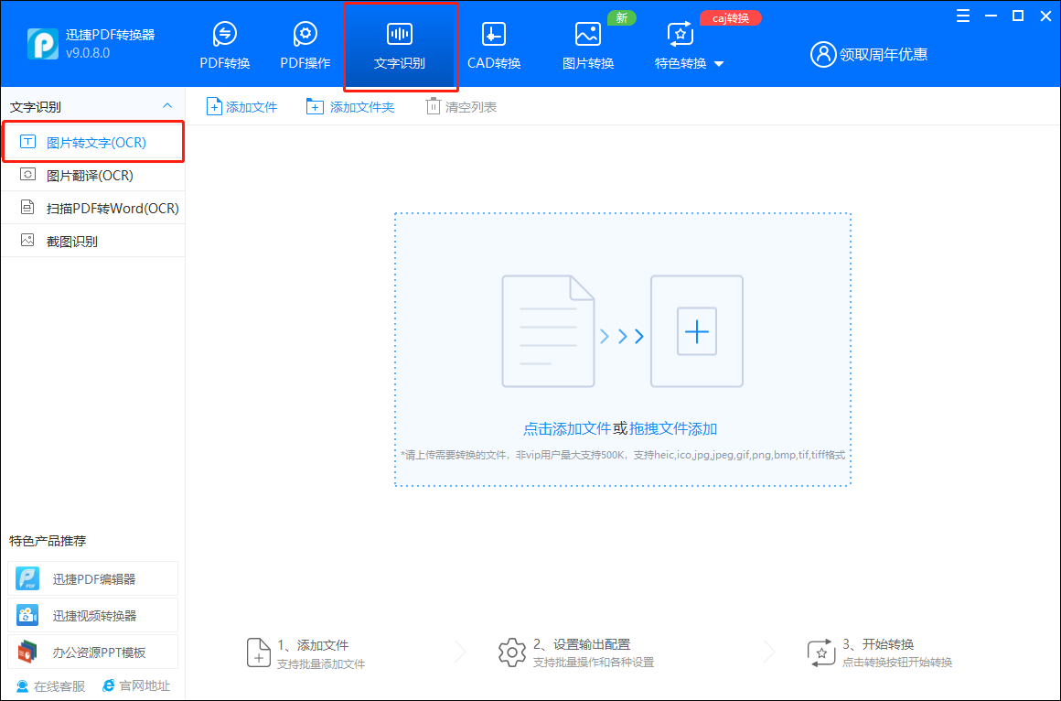1061x701 pixels.
Task: Open 迅捷PDF编辑器 product recommendation
Action: [93, 578]
